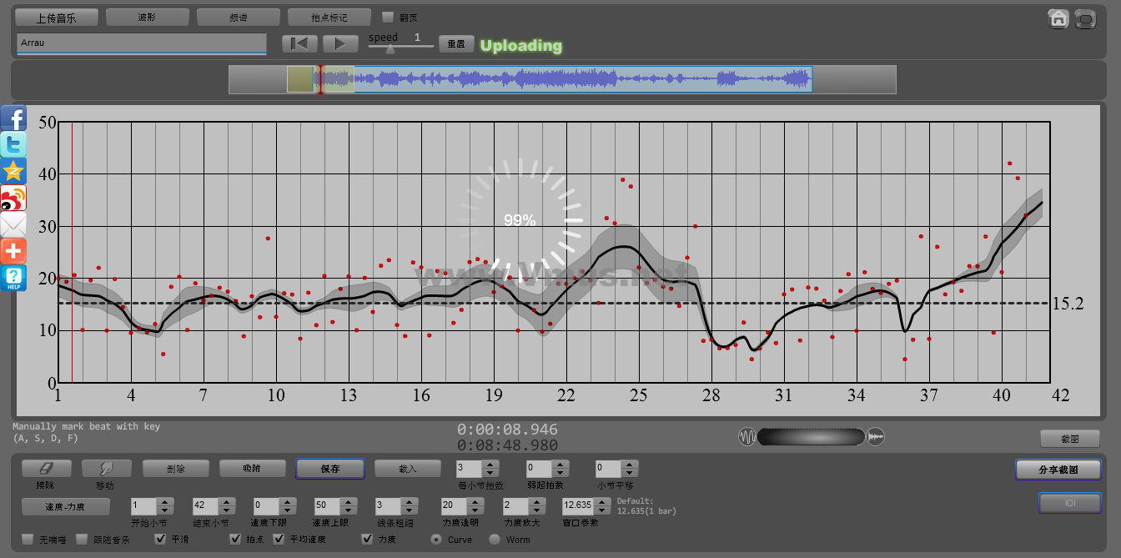Increase the 速度上限 stepper value
The width and height of the screenshot is (1121, 558).
pyautogui.click(x=347, y=501)
